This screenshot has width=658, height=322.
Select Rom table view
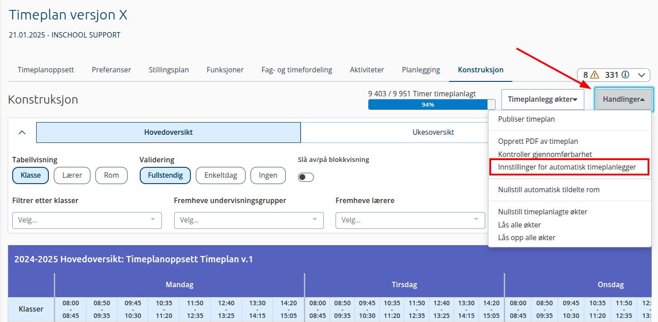coord(111,175)
